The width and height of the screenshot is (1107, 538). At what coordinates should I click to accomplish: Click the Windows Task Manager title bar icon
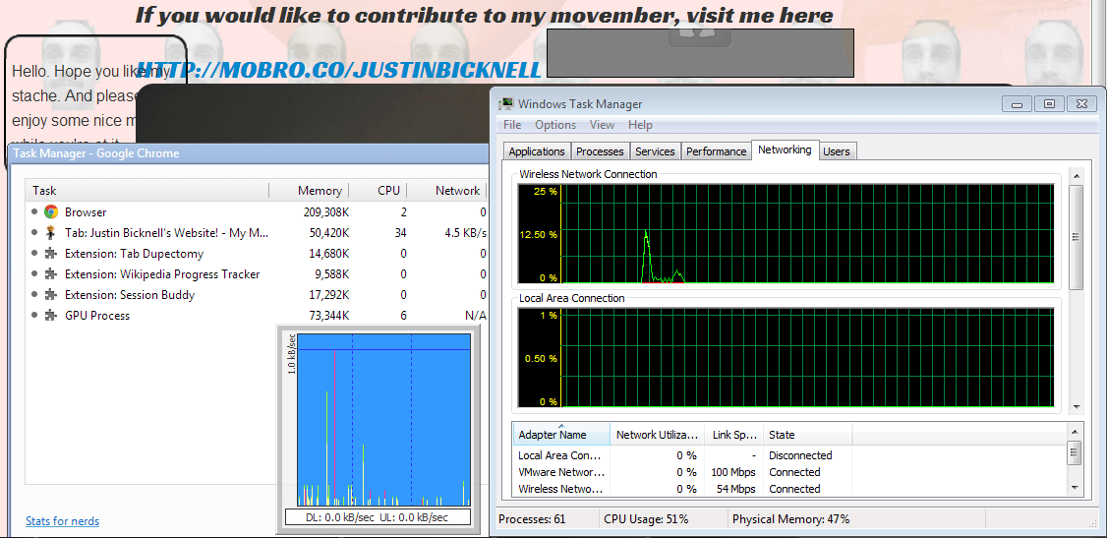pos(505,104)
